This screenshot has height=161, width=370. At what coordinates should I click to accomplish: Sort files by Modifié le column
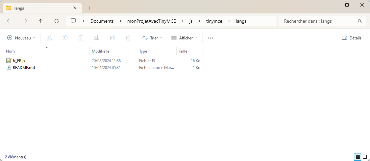coord(100,51)
